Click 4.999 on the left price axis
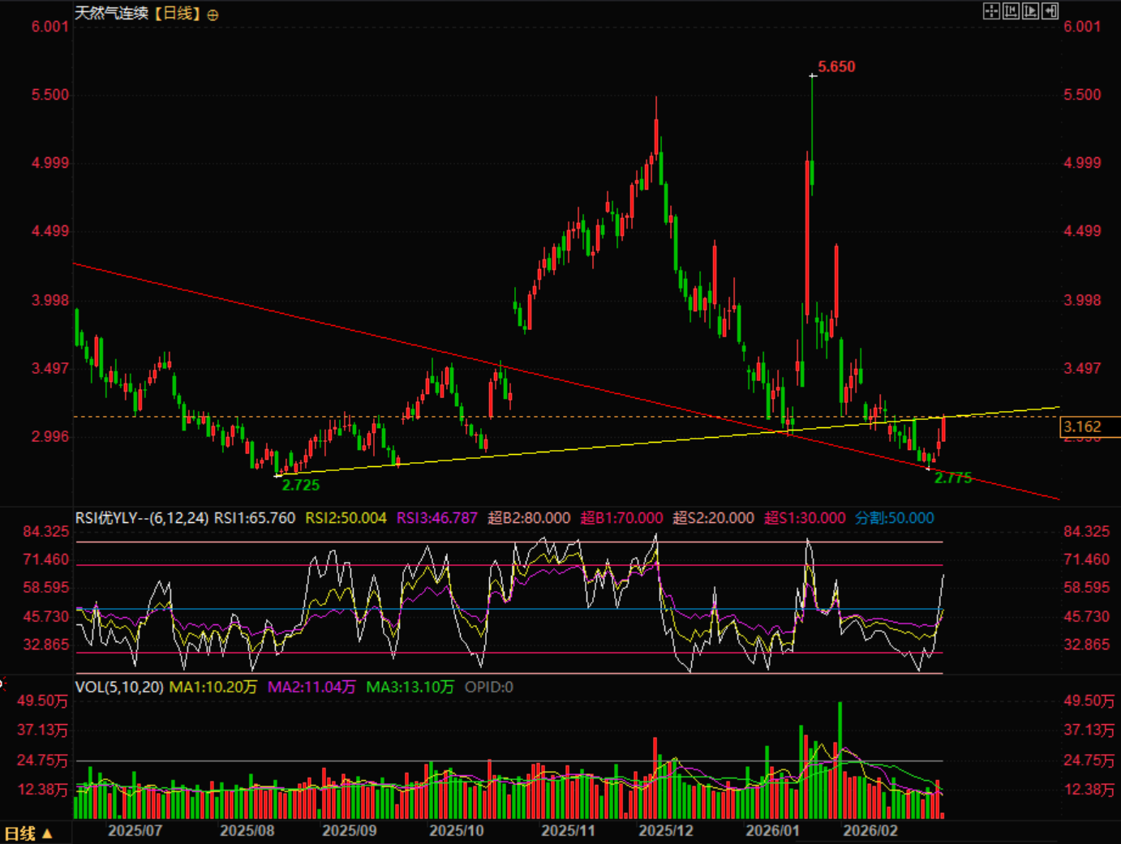Viewport: 1121px width, 844px height. 50,163
